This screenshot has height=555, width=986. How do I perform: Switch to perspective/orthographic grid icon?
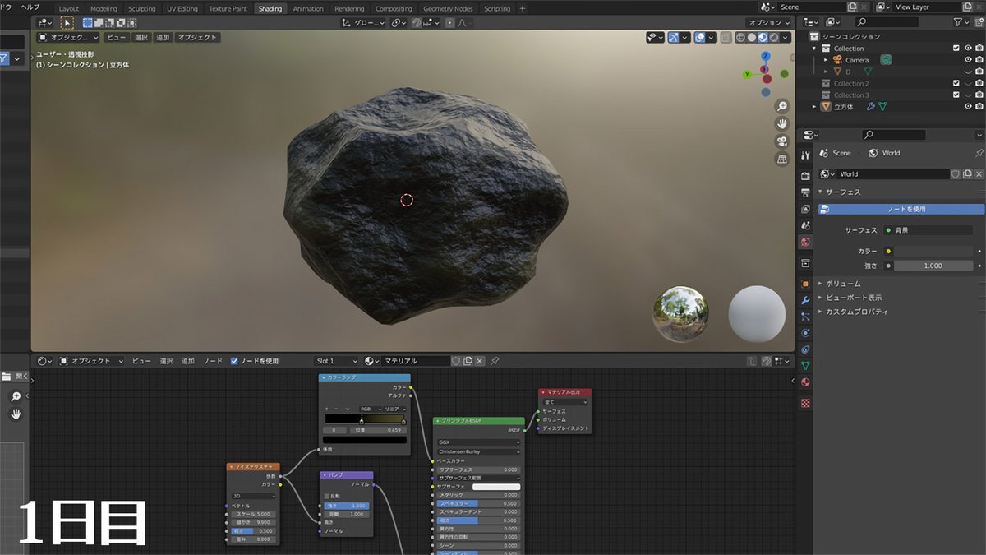tap(782, 159)
